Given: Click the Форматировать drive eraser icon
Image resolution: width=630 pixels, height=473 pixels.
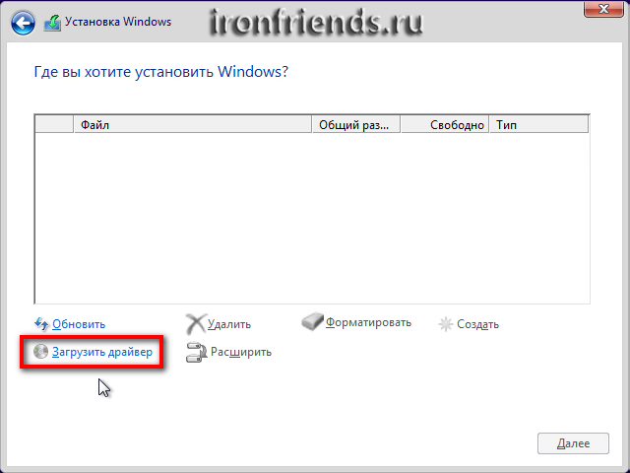Looking at the screenshot, I should [311, 323].
